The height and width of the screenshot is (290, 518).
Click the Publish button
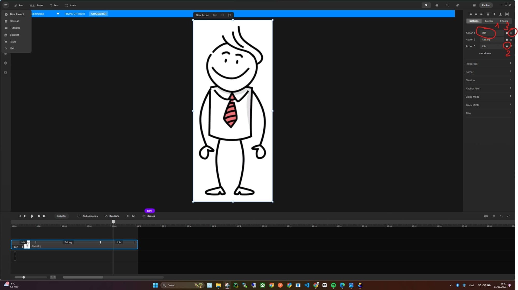(x=486, y=5)
